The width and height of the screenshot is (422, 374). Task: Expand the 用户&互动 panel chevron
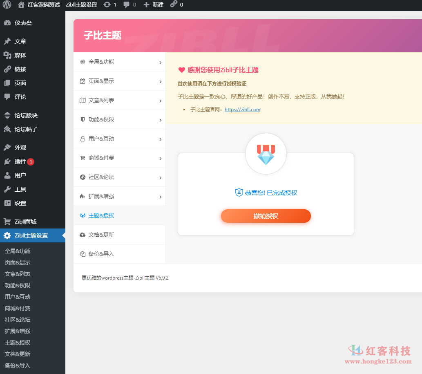coord(161,139)
